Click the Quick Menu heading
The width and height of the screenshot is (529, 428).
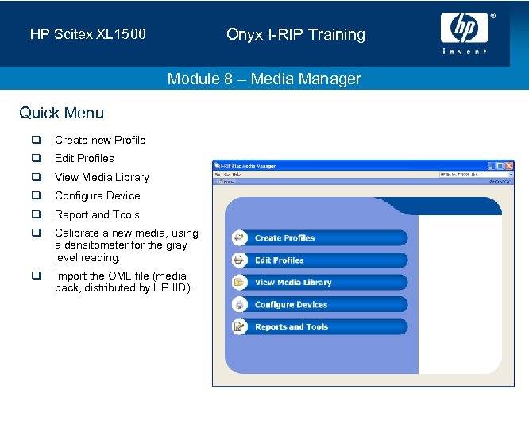61,113
